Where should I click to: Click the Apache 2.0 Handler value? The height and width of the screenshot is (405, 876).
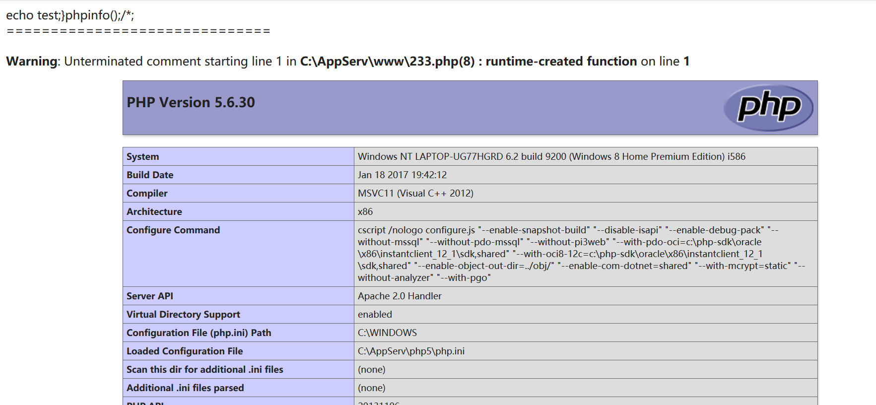400,296
